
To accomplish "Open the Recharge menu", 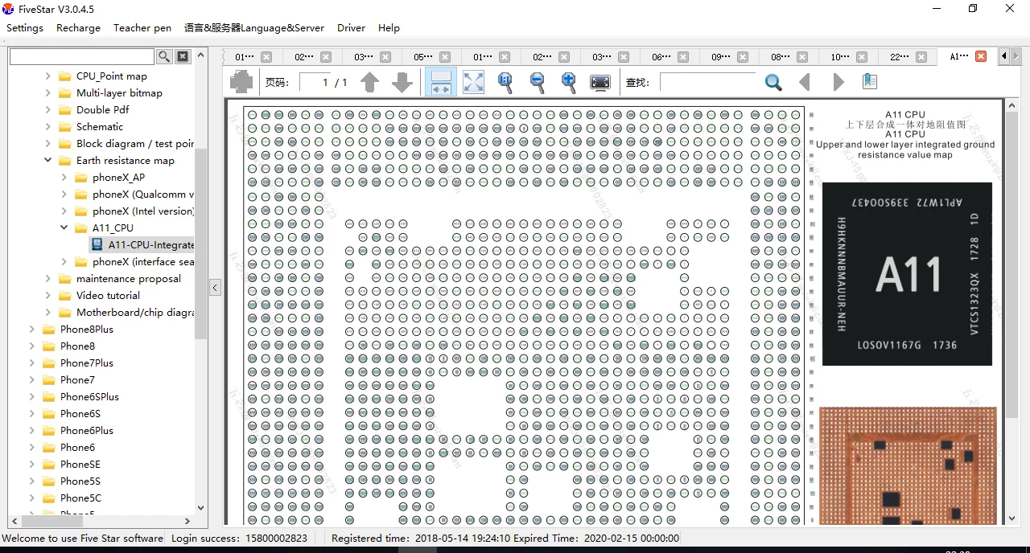I will 78,27.
